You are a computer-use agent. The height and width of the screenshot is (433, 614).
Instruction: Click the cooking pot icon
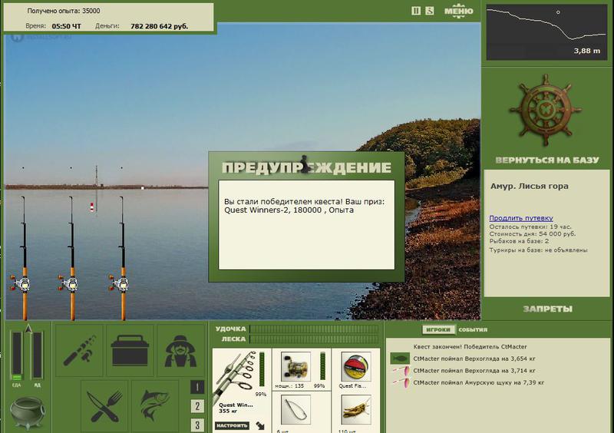point(27,414)
